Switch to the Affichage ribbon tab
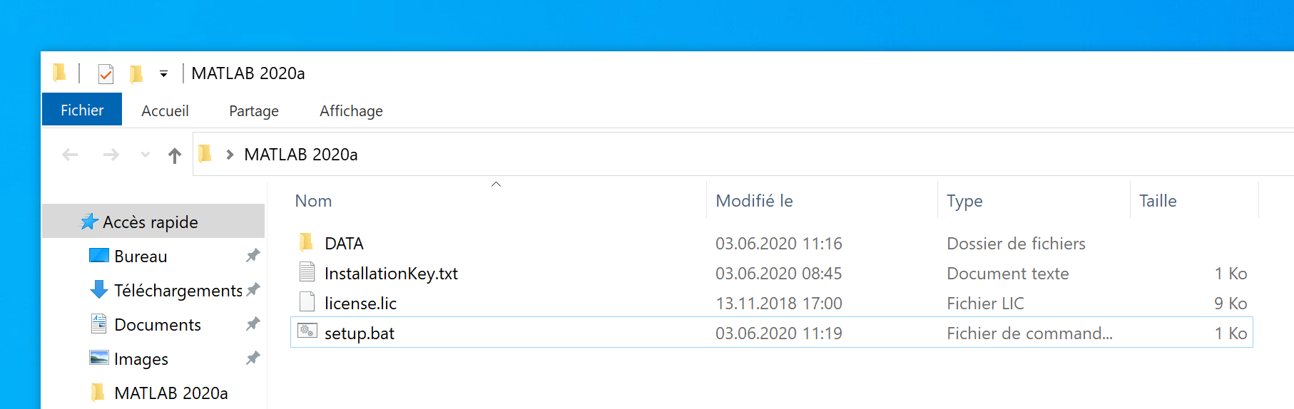Image resolution: width=1294 pixels, height=409 pixels. 351,111
